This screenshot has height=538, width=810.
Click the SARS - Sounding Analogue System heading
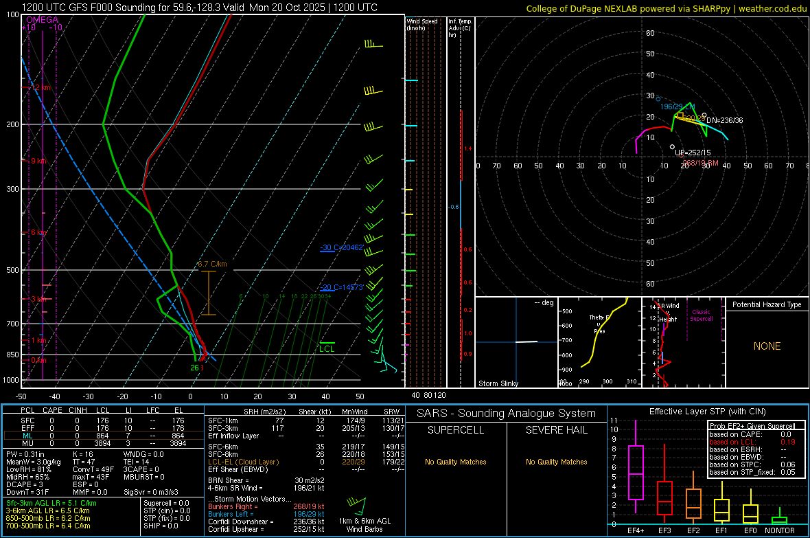pyautogui.click(x=507, y=414)
